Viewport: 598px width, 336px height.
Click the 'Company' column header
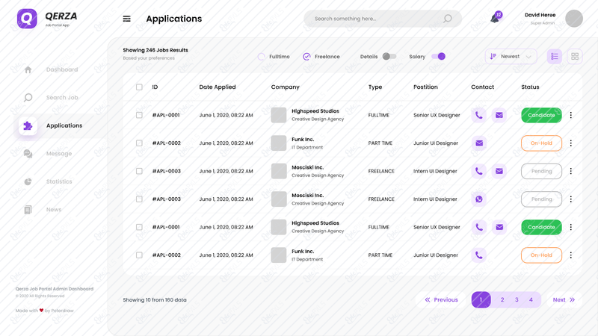286,87
